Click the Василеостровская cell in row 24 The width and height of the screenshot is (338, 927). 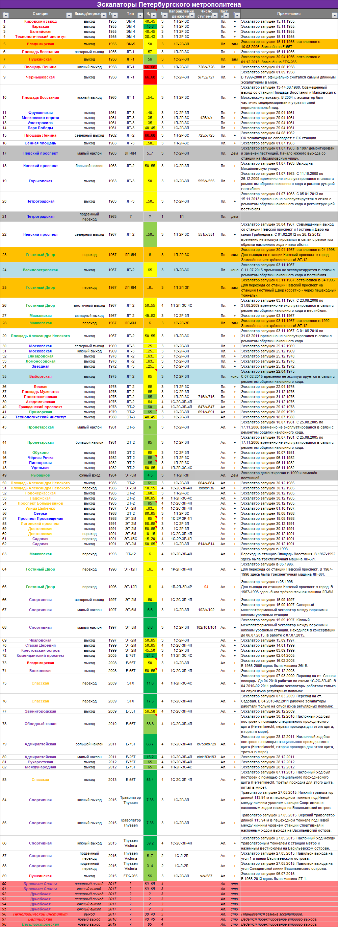[40, 270]
